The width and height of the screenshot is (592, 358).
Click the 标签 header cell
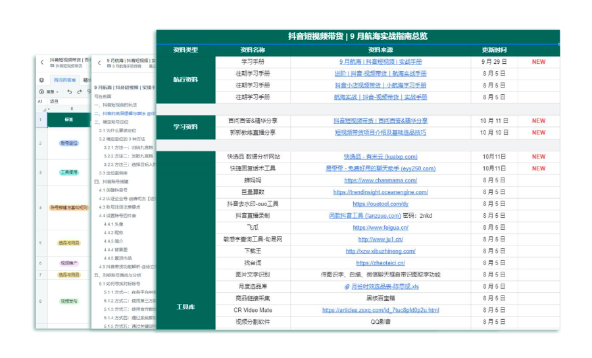coord(68,119)
